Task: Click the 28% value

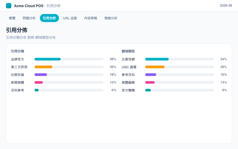Action: 224,67
